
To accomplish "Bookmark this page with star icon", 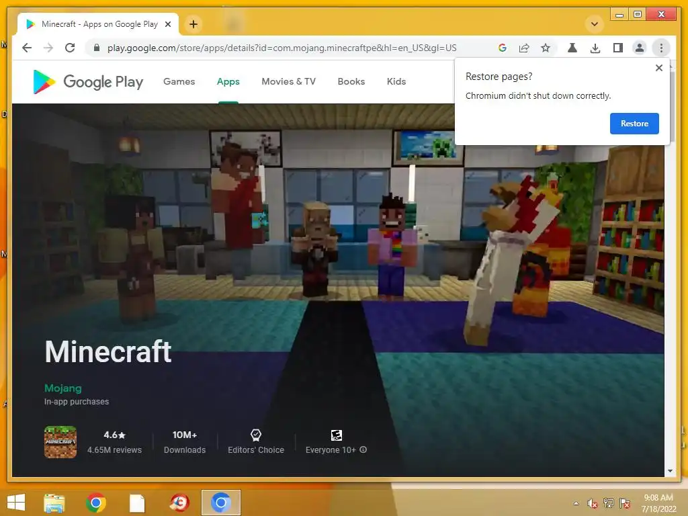I will (546, 48).
